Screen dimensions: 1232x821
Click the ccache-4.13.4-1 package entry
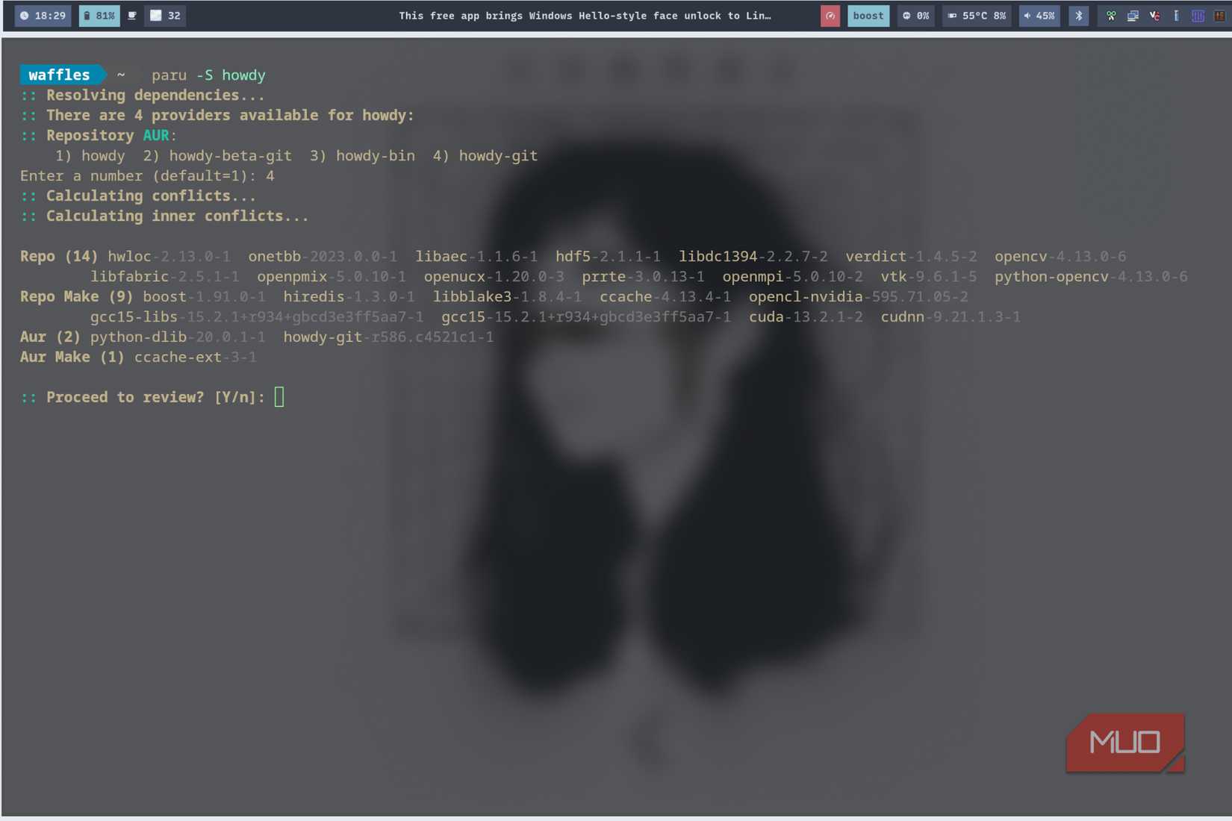click(x=665, y=297)
